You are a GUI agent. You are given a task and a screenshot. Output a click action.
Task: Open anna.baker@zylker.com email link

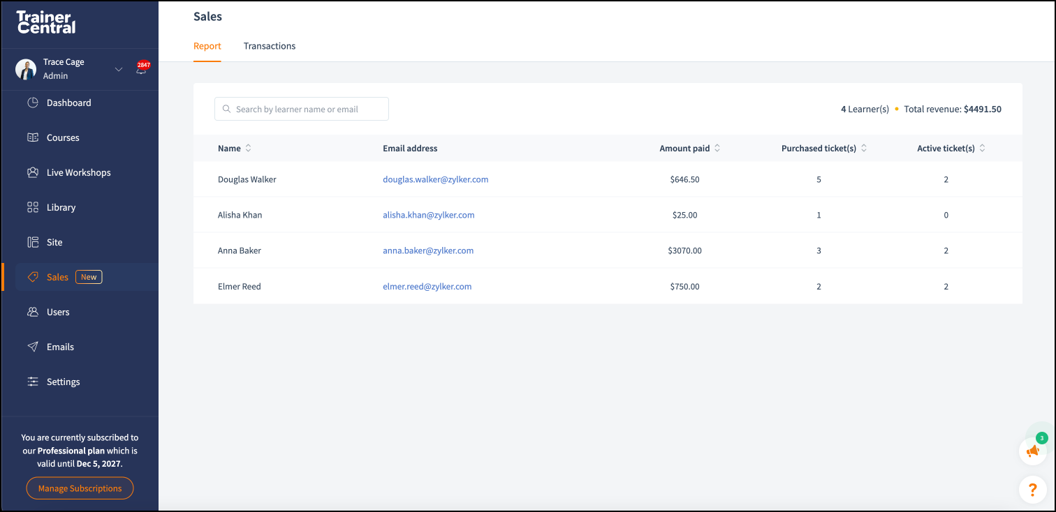428,250
